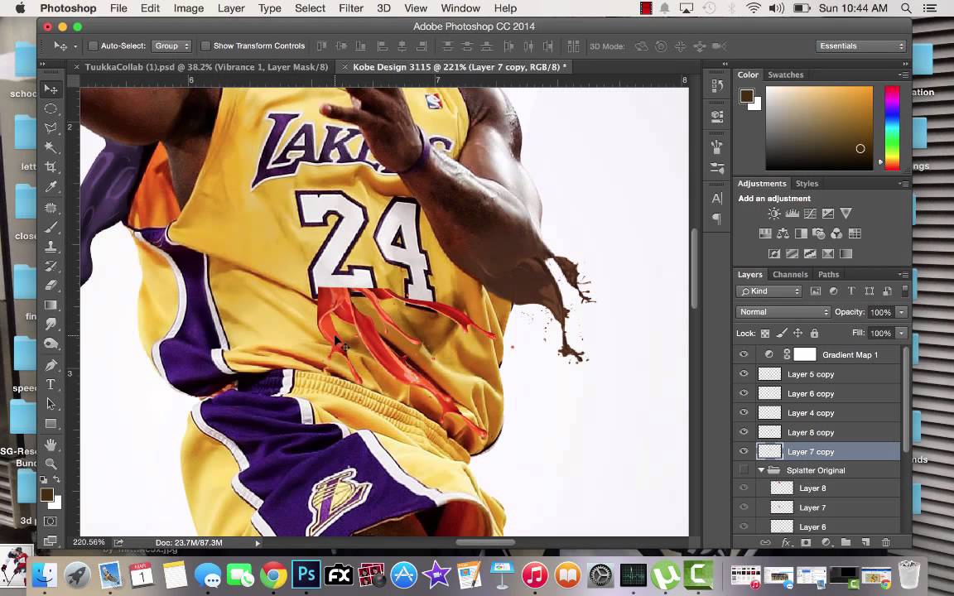954x596 pixels.
Task: Select the Horizontal Type tool
Action: pos(51,384)
